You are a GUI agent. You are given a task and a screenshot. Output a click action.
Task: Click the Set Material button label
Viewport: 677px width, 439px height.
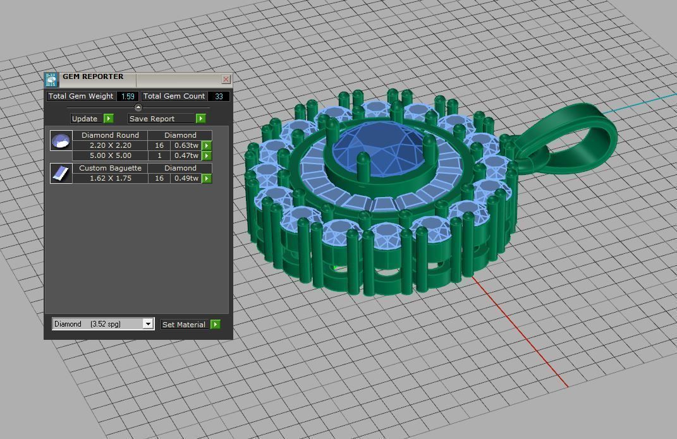pos(183,324)
